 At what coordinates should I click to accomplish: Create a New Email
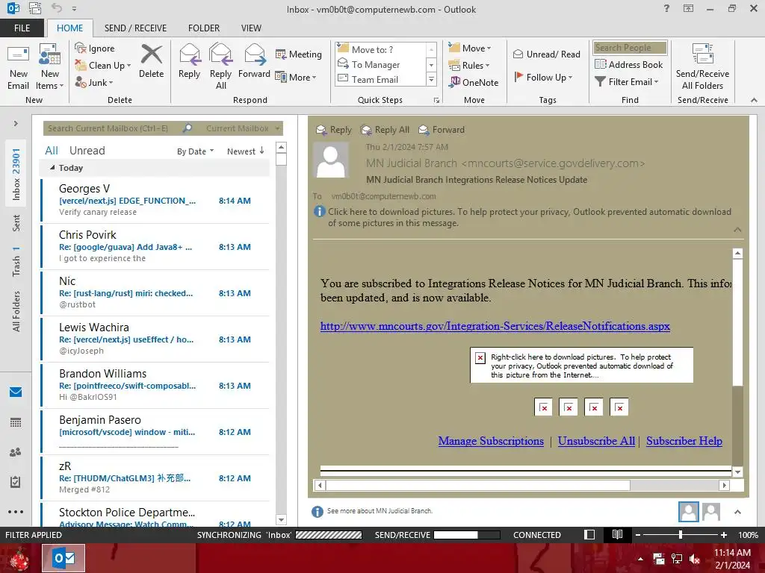18,67
